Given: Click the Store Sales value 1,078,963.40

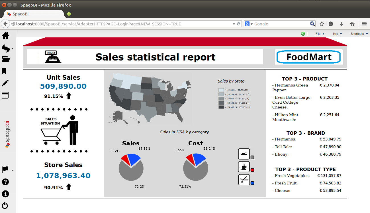Looking at the screenshot, I should (63, 176).
